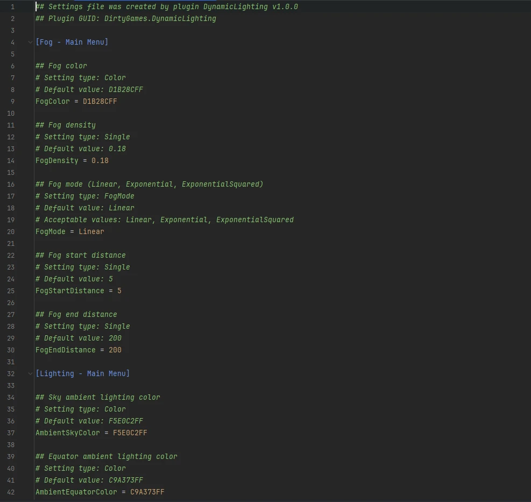This screenshot has width=531, height=502.
Task: Click the FogStartDistance key name
Action: click(70, 291)
